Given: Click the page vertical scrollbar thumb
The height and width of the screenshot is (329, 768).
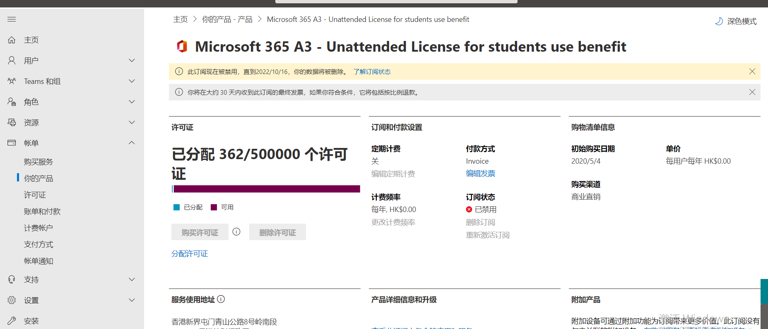Looking at the screenshot, I should coord(764,291).
